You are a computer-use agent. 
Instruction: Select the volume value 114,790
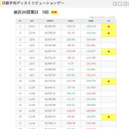click(x=91, y=58)
